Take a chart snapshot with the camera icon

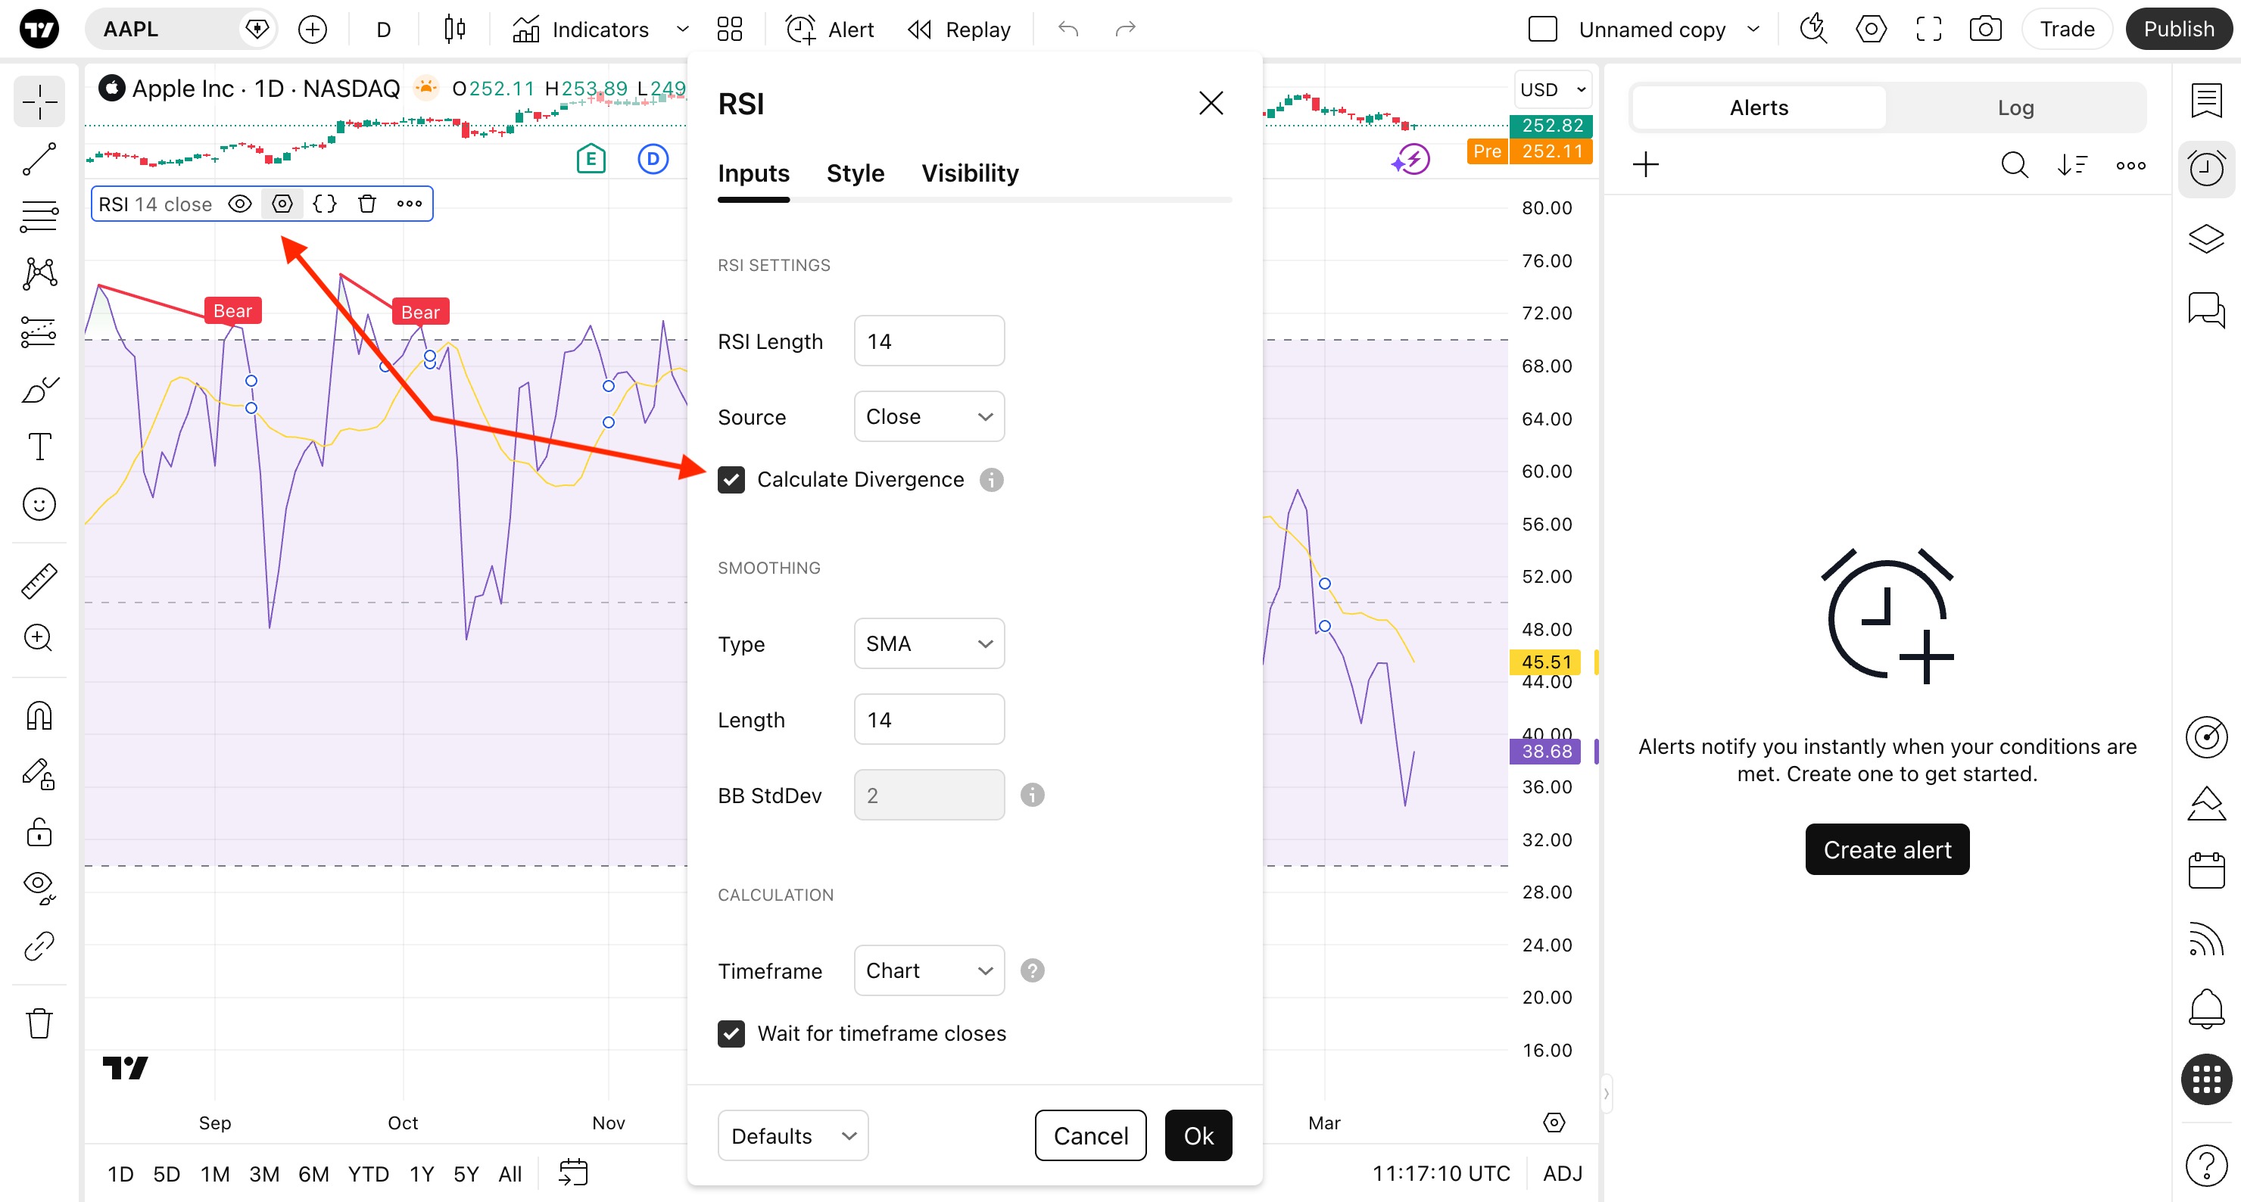pyautogui.click(x=1985, y=30)
